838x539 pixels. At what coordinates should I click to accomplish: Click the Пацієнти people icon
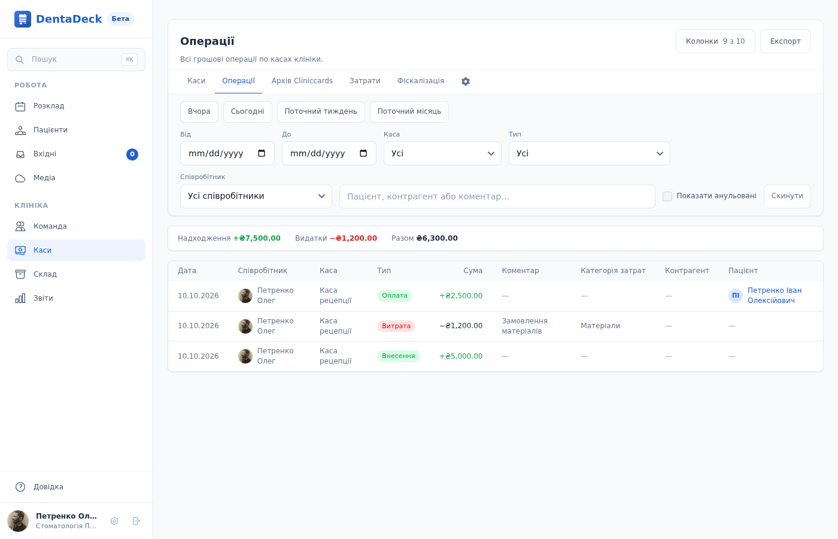coord(20,131)
